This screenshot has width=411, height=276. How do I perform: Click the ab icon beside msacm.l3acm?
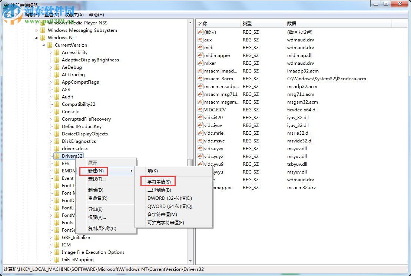(200, 78)
